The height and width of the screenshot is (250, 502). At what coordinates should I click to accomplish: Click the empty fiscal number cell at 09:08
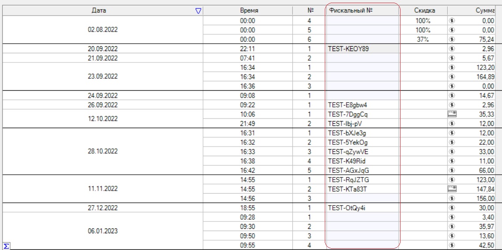tap(363, 95)
